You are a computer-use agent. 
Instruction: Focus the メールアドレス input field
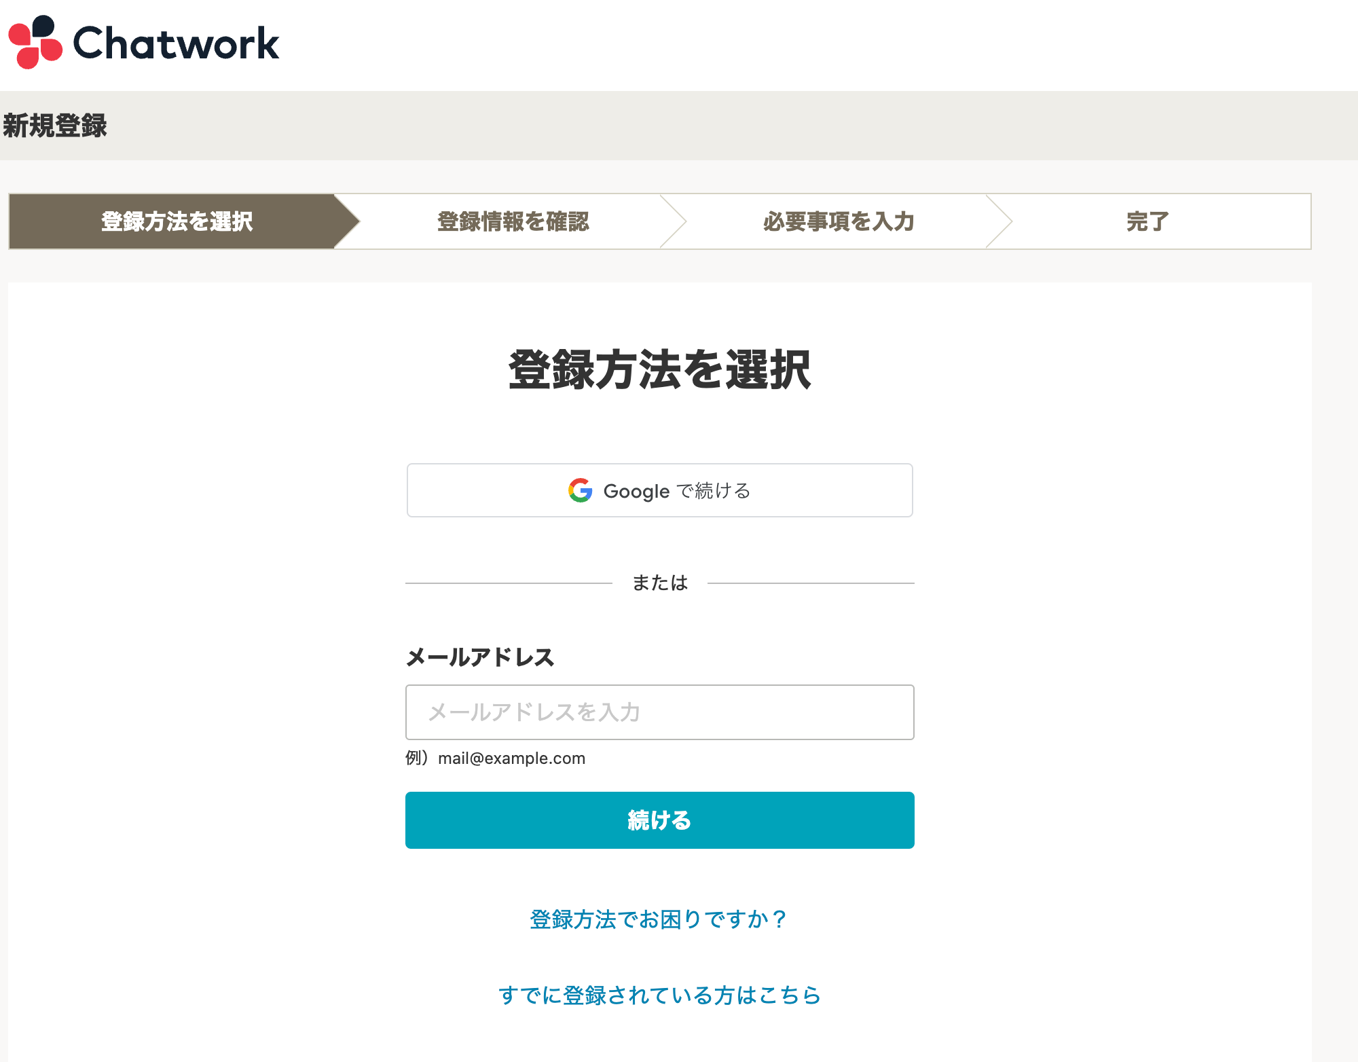[659, 712]
